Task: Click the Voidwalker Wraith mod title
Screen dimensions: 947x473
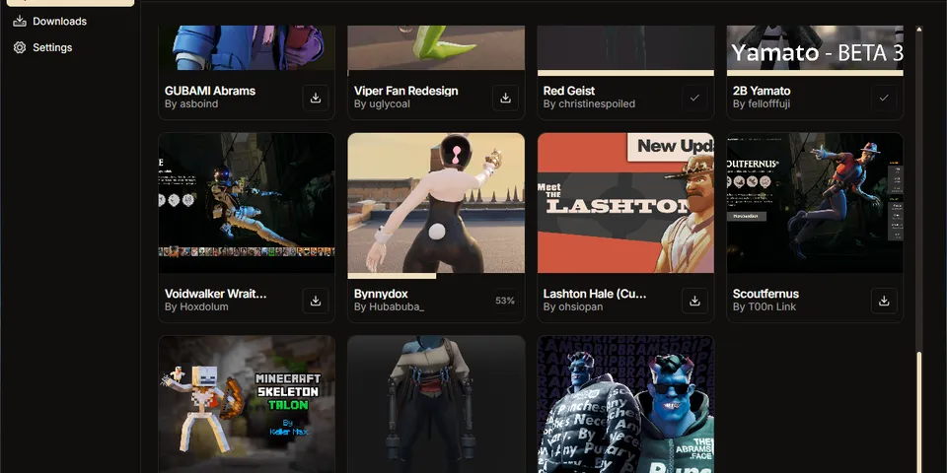Action: pos(215,294)
